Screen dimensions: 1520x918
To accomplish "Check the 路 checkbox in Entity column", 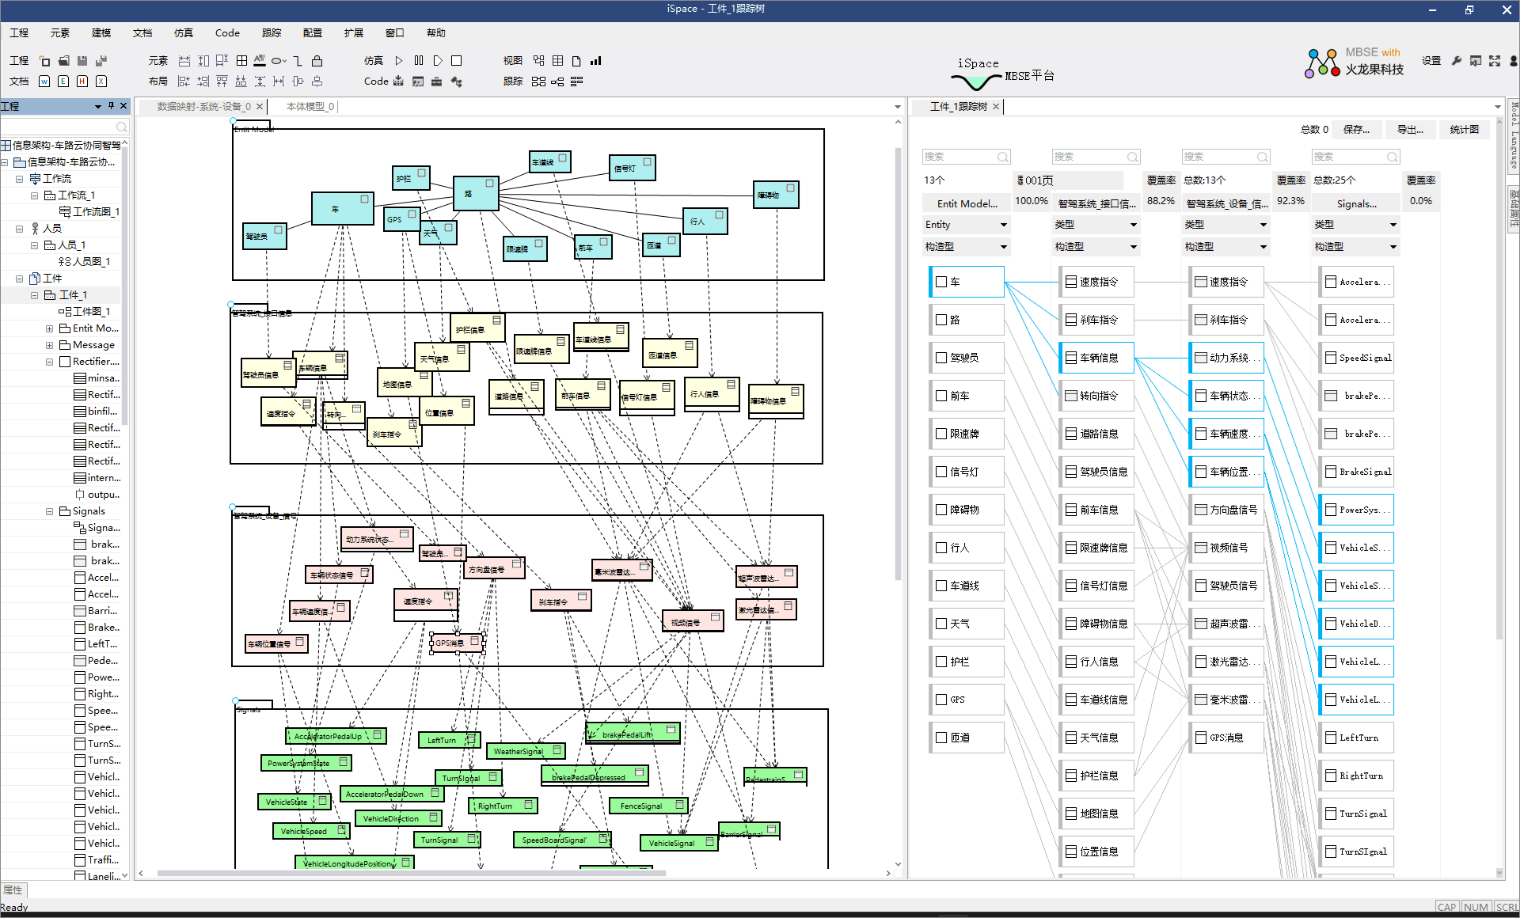I will pyautogui.click(x=941, y=320).
